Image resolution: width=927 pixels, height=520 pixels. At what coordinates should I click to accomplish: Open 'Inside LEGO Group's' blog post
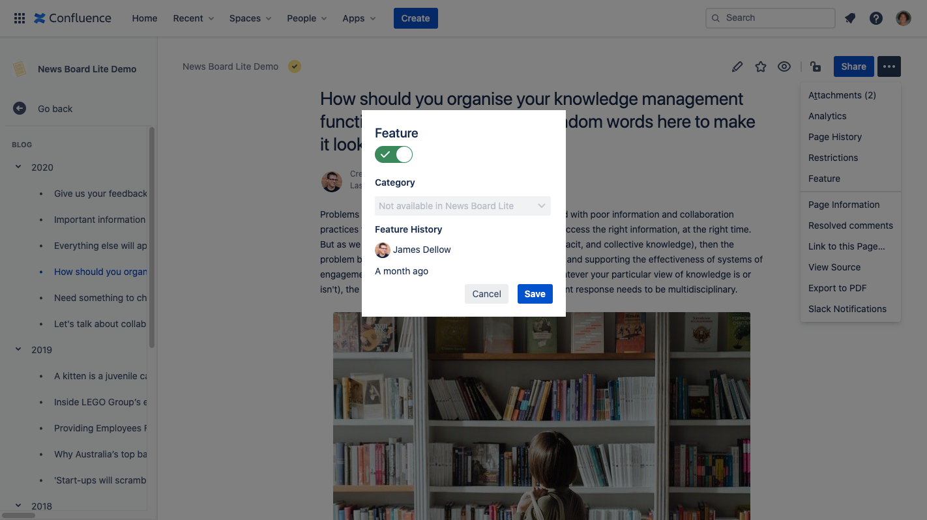click(100, 402)
